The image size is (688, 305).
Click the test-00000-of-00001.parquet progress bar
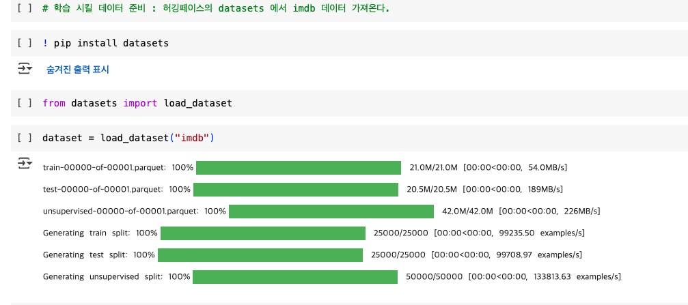tap(296, 189)
